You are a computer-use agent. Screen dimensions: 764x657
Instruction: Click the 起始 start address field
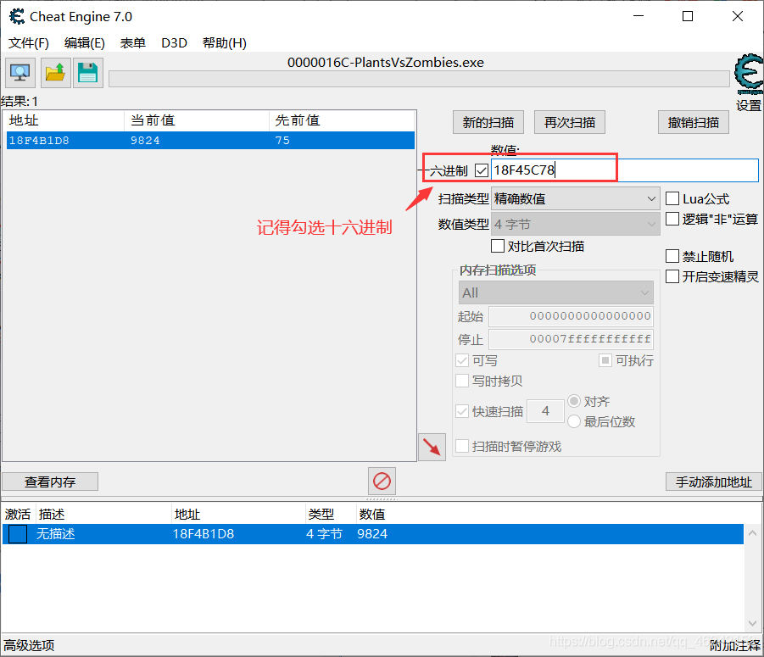pyautogui.click(x=571, y=316)
